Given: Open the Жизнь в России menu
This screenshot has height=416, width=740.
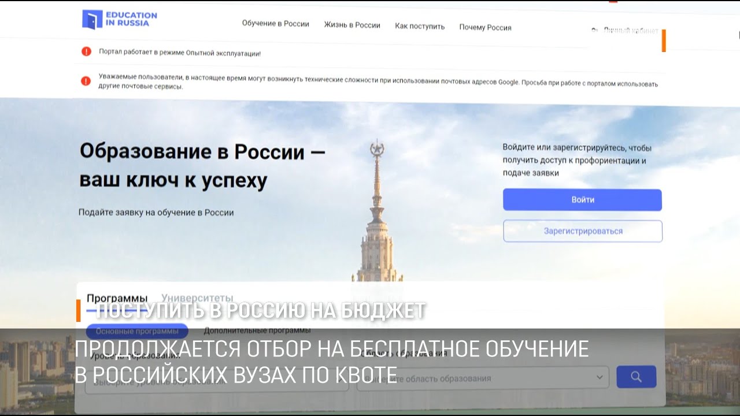Looking at the screenshot, I should 352,25.
